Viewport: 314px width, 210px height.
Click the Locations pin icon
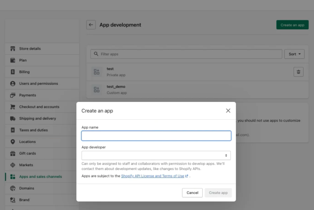(13, 142)
